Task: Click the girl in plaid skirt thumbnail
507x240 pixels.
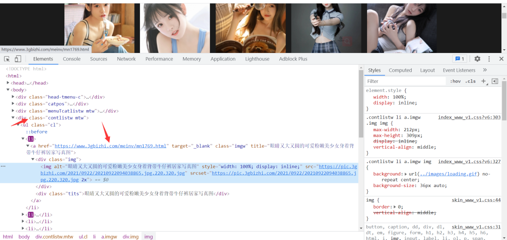Action: pyautogui.click(x=326, y=28)
